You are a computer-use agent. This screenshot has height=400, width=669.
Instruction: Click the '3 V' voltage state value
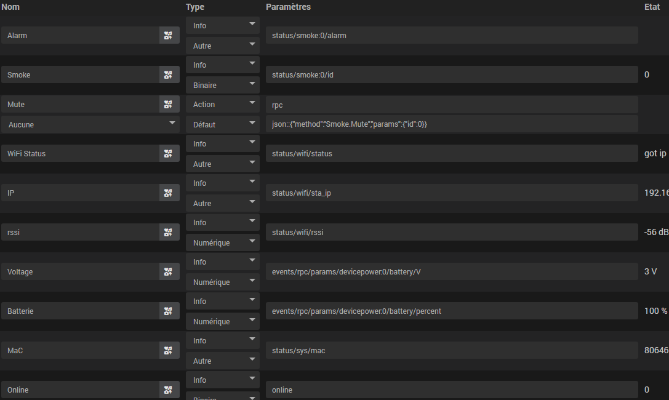coord(651,271)
